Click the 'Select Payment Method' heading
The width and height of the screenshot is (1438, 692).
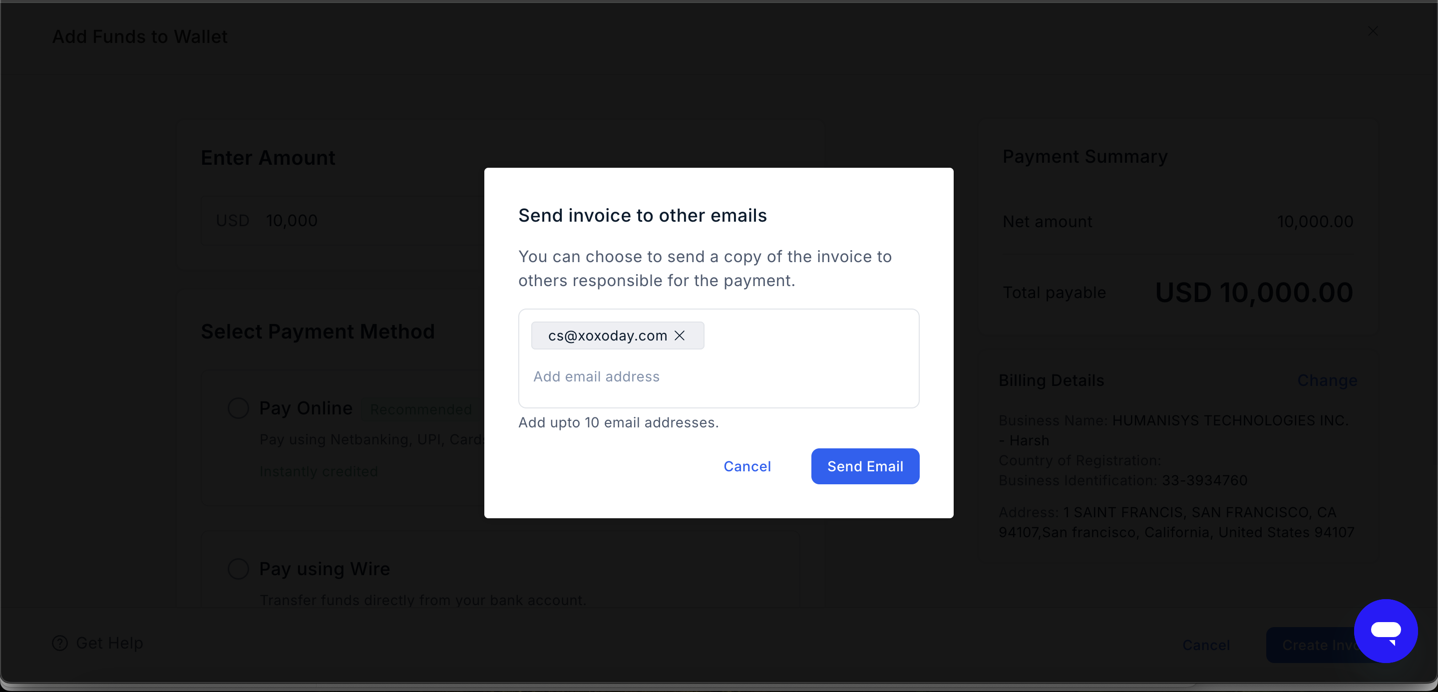coord(318,332)
